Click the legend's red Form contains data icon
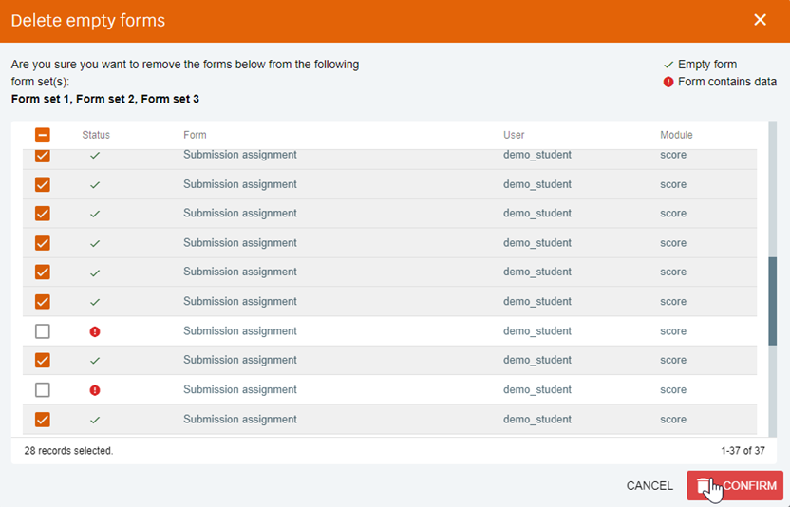Screen dimensions: 790x507 click(668, 82)
